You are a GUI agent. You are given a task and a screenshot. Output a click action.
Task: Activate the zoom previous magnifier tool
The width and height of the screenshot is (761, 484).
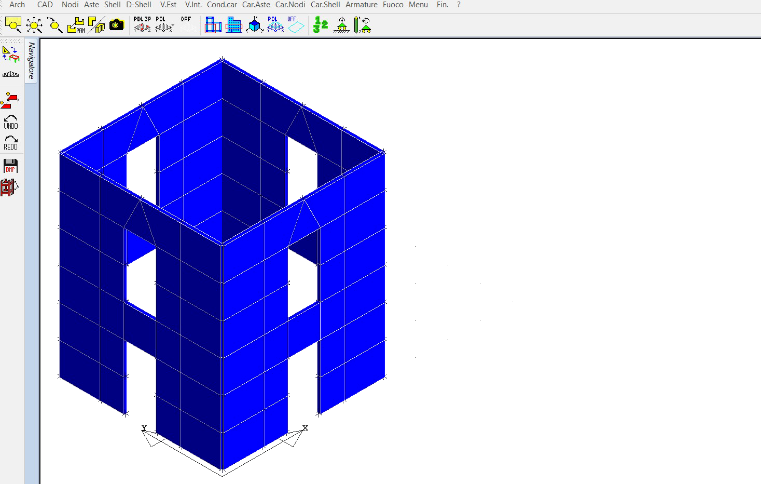pyautogui.click(x=54, y=25)
